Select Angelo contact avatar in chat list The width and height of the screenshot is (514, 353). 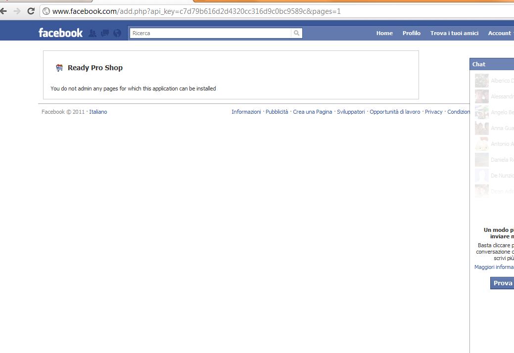481,112
